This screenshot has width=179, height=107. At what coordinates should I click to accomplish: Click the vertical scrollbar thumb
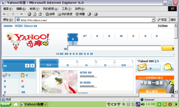point(176,33)
